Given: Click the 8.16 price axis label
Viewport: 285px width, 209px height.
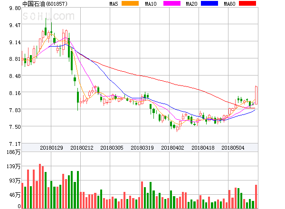Looking at the screenshot, I should [x=15, y=93].
